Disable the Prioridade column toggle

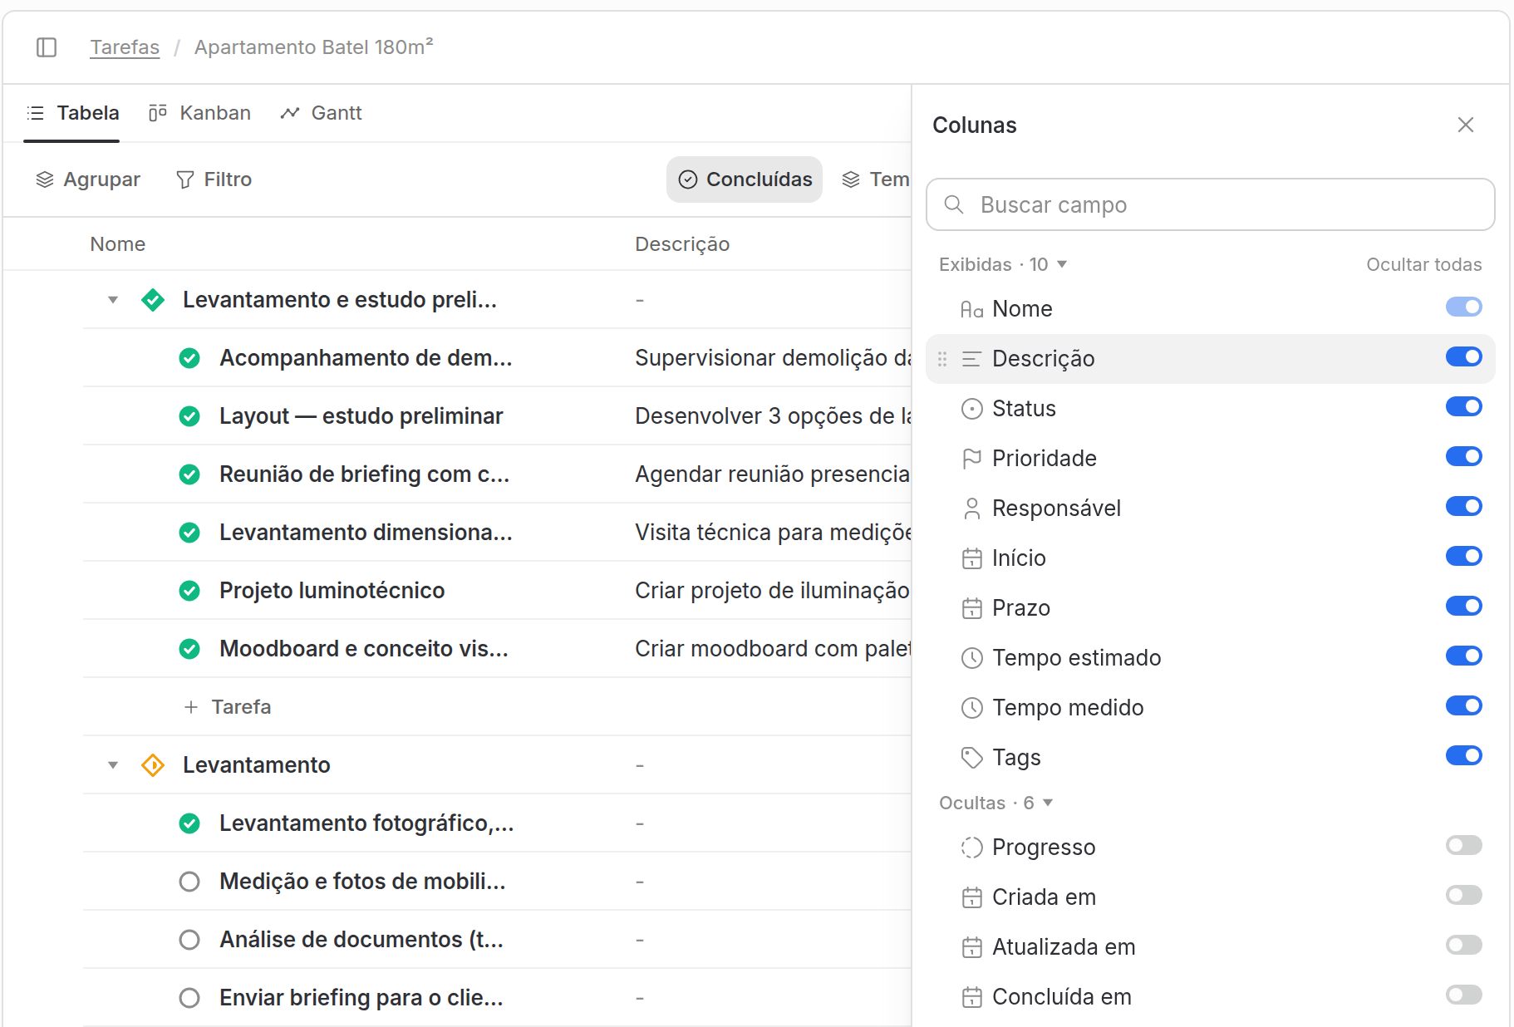(1463, 457)
